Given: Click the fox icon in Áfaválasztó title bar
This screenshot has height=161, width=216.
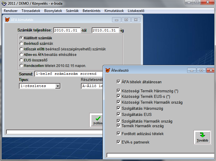Looking at the screenshot, I should pyautogui.click(x=108, y=70).
